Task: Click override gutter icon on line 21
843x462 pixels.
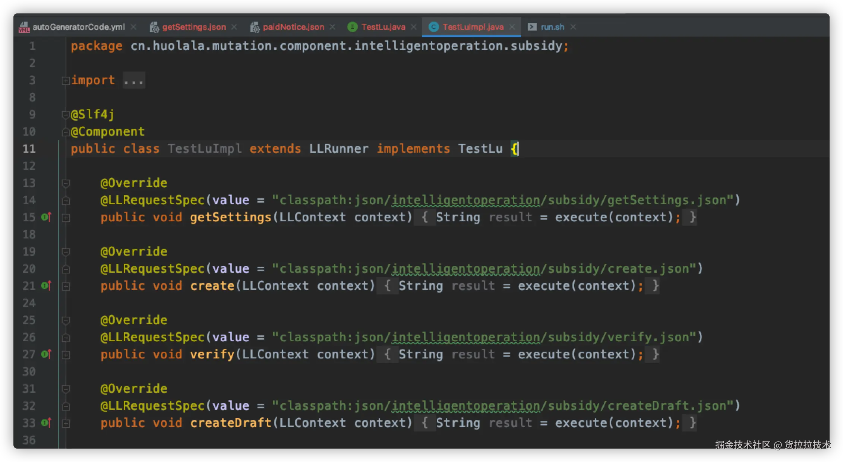Action: click(x=46, y=285)
